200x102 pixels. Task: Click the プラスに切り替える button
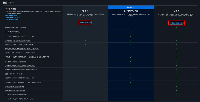176,23
